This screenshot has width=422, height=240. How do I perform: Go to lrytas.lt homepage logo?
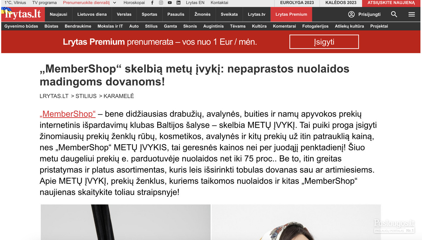[23, 14]
